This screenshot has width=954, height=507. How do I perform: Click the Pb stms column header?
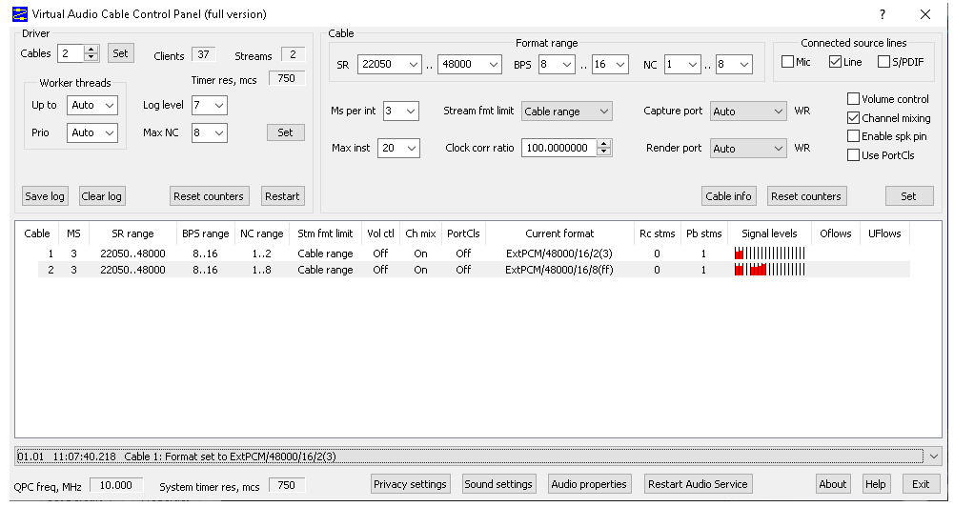coord(704,233)
